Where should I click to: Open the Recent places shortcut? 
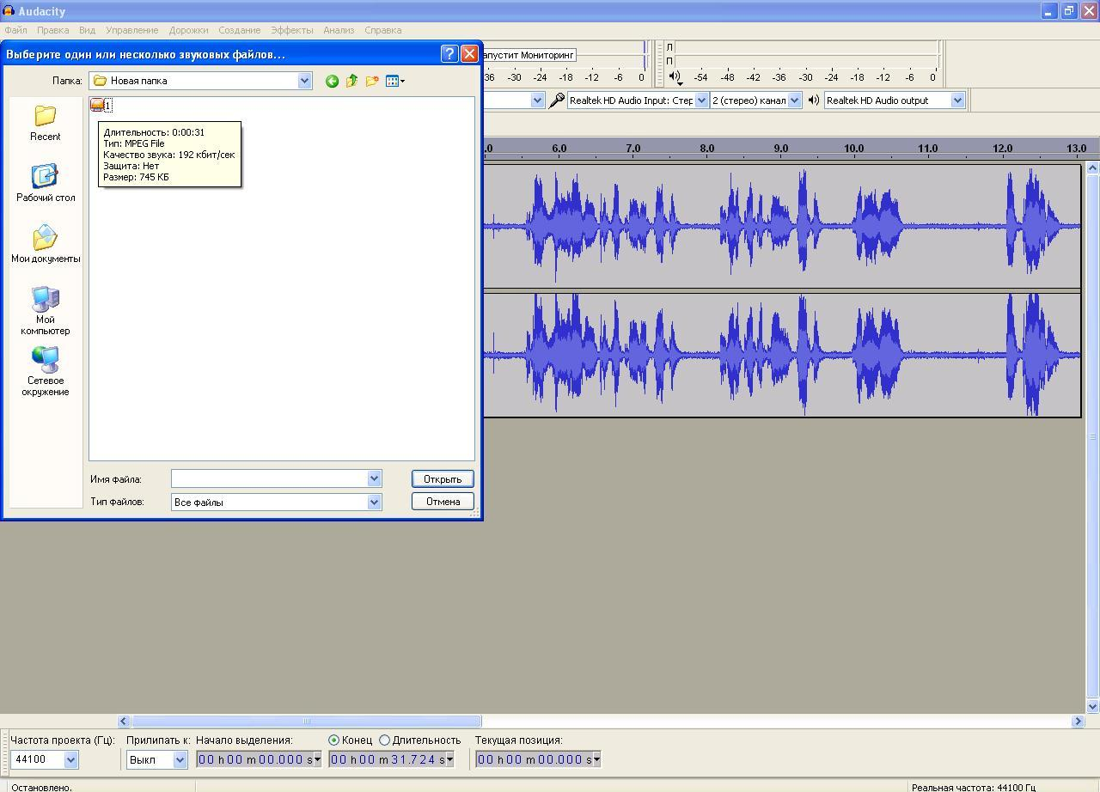pyautogui.click(x=45, y=123)
